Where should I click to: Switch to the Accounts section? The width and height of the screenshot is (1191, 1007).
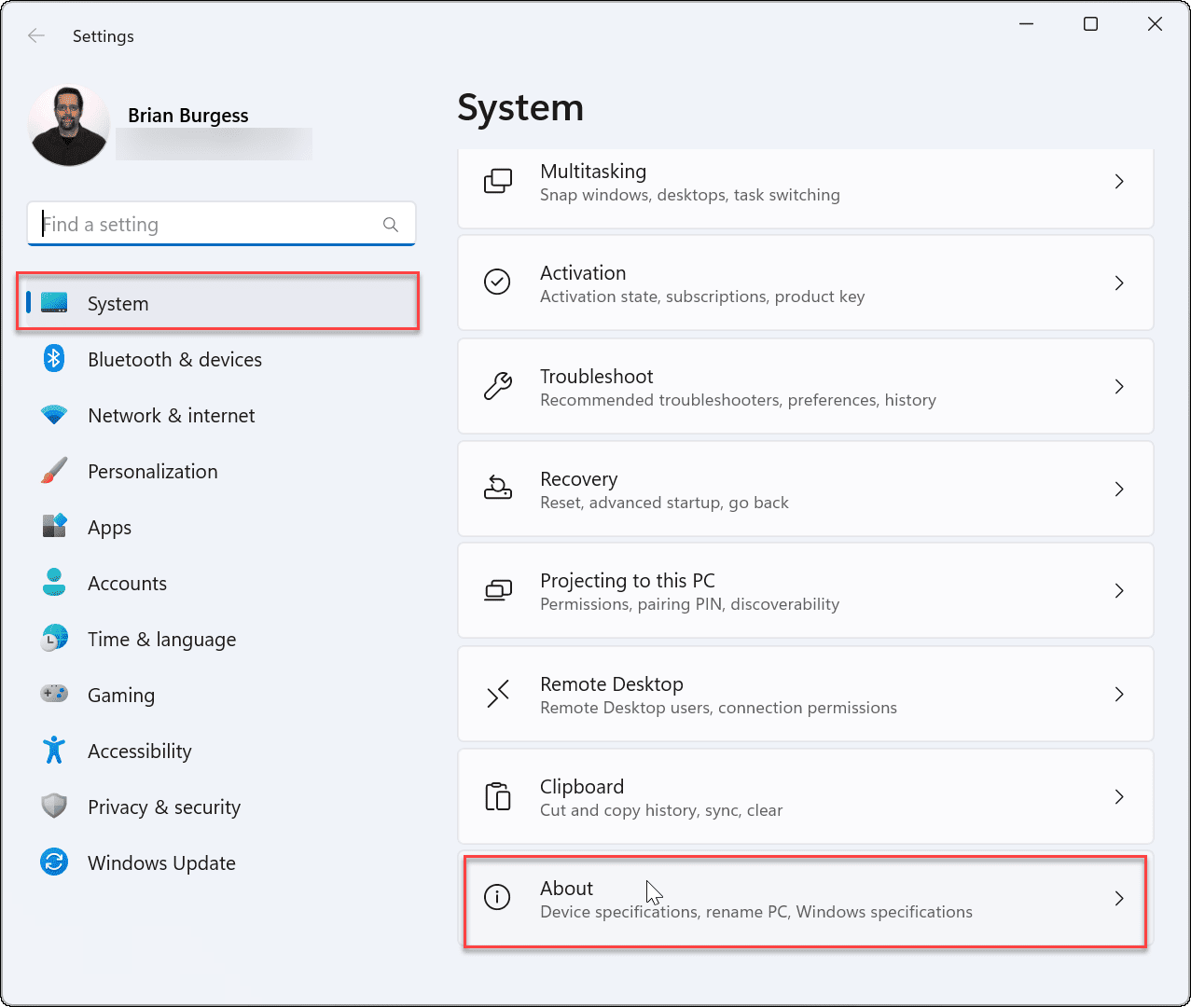(127, 582)
